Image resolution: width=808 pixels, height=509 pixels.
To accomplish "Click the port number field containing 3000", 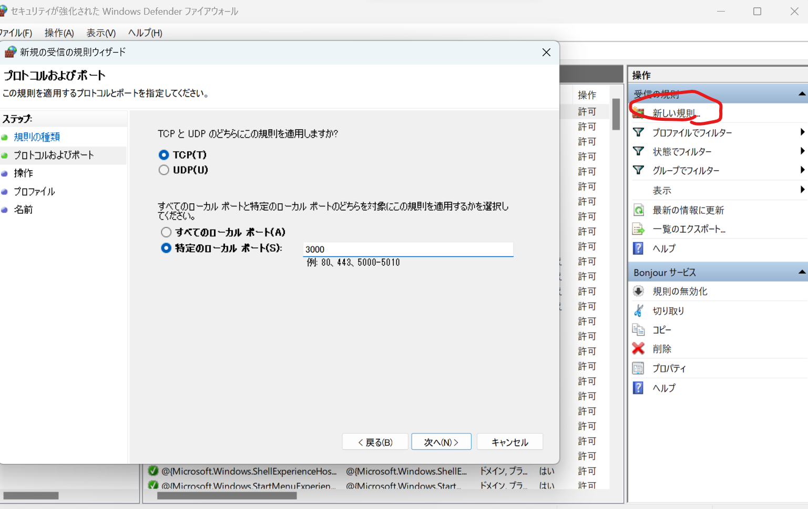I will 407,248.
